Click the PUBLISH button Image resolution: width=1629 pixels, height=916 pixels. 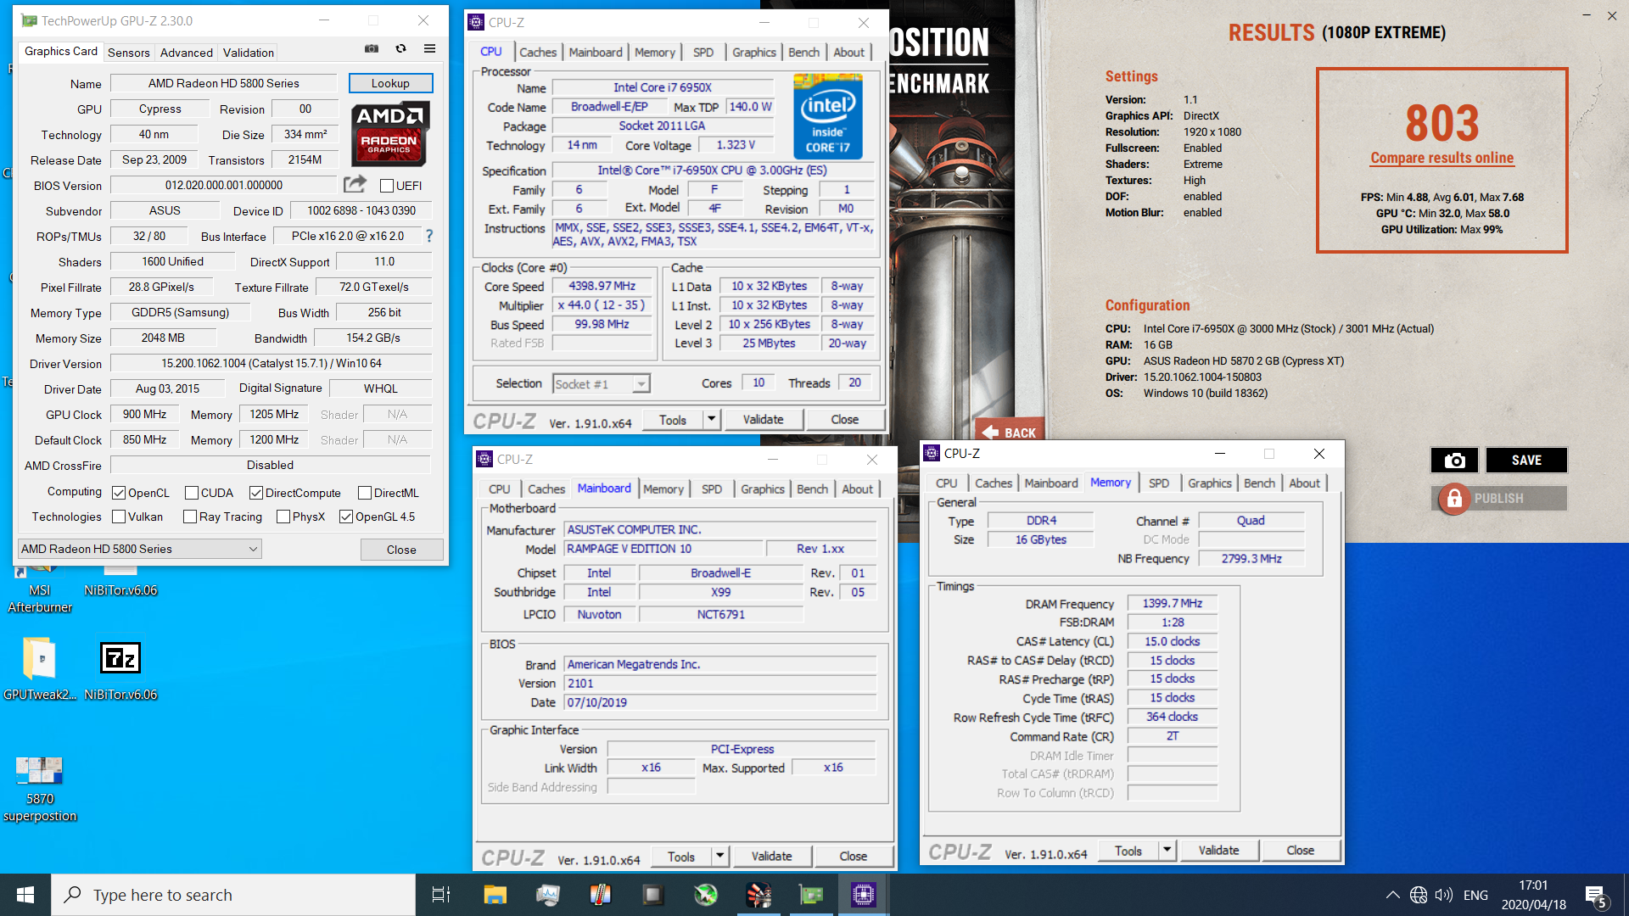tap(1498, 498)
